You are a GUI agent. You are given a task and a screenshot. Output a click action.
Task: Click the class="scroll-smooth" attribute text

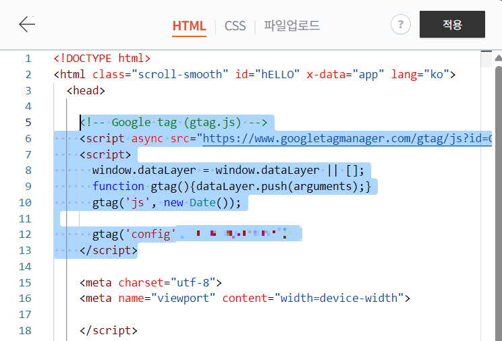[x=160, y=75]
